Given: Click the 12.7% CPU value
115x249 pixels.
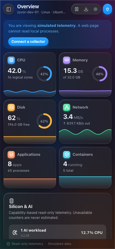Looking at the screenshot, I should click(x=92, y=233).
